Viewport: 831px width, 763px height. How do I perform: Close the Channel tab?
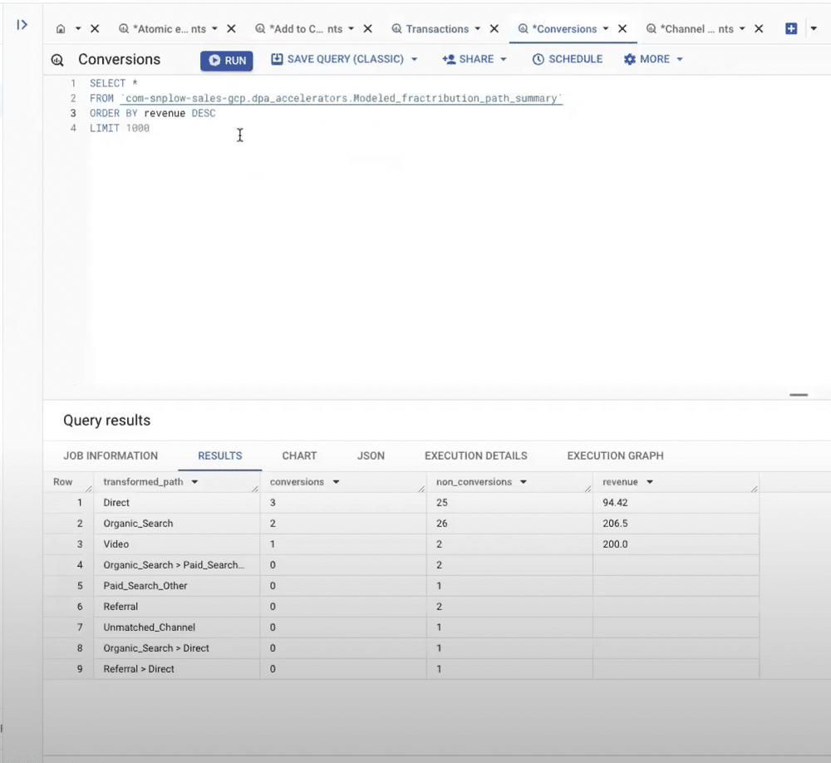coord(759,28)
